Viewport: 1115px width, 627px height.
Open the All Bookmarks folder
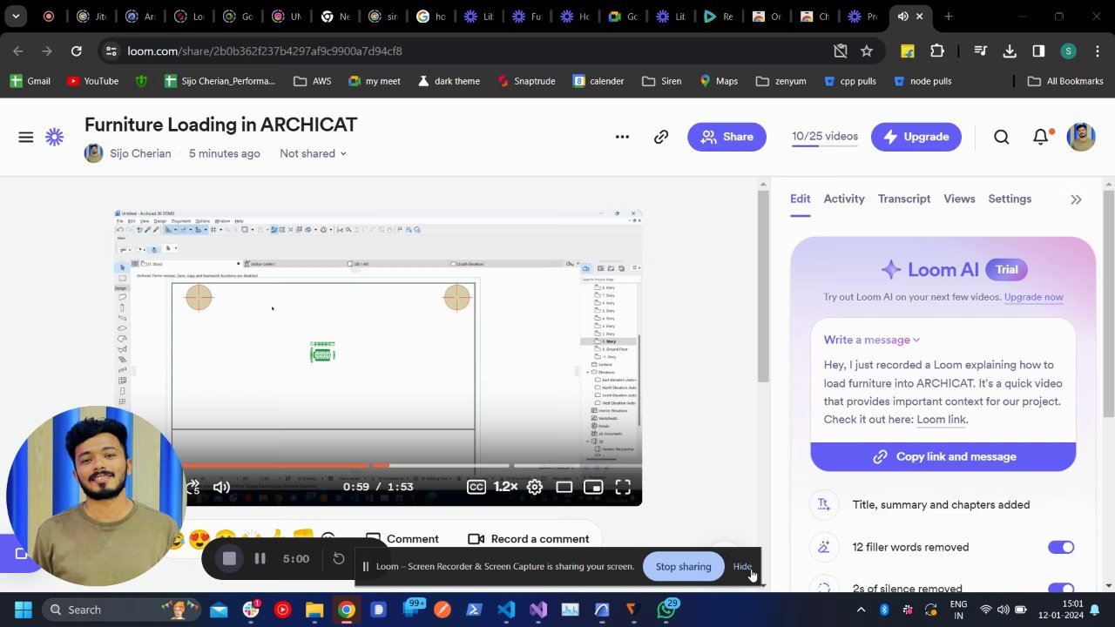1065,81
